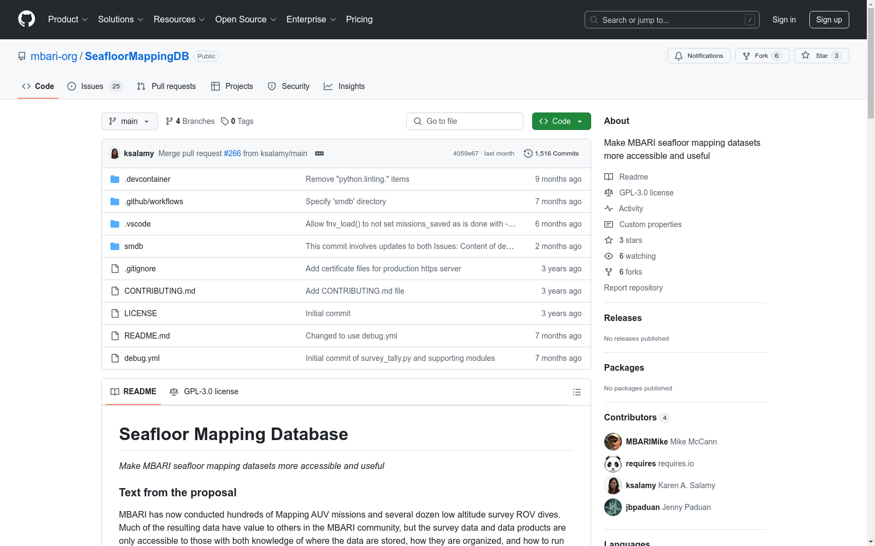Click the branch icon next to 4 Branches
This screenshot has height=546, width=875.
tap(170, 121)
